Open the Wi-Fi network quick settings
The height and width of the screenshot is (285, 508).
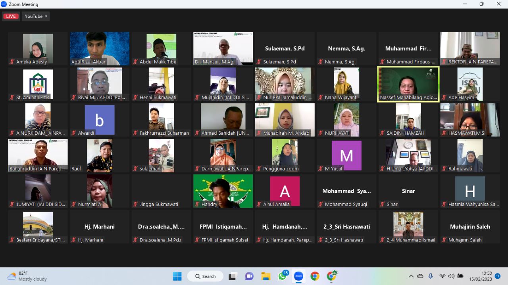442,276
